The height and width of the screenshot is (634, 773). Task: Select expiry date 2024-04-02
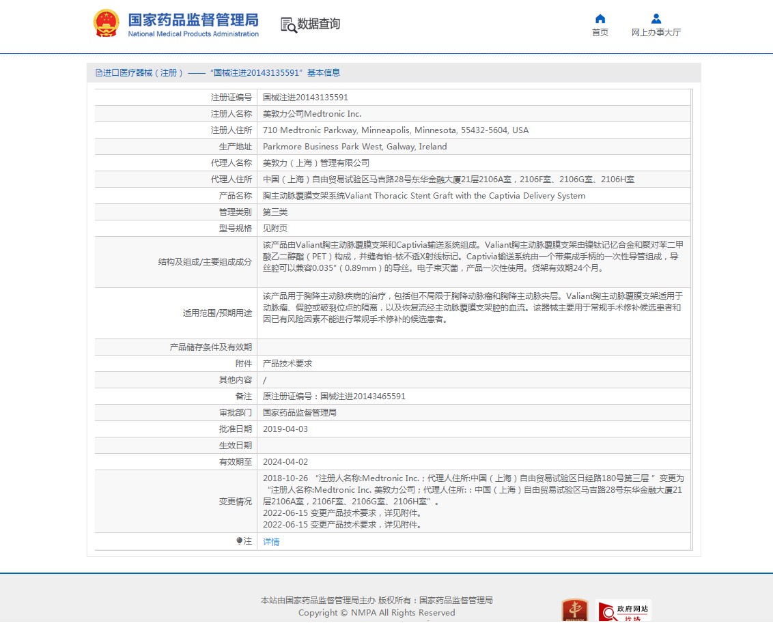click(285, 461)
